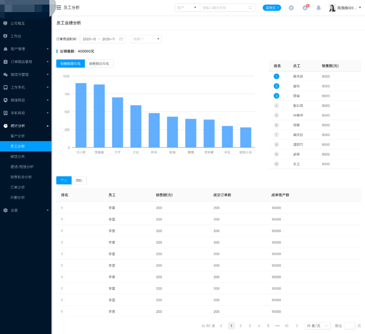
Task: Open 通话/短信分析 submenu item
Action: (x=26, y=167)
